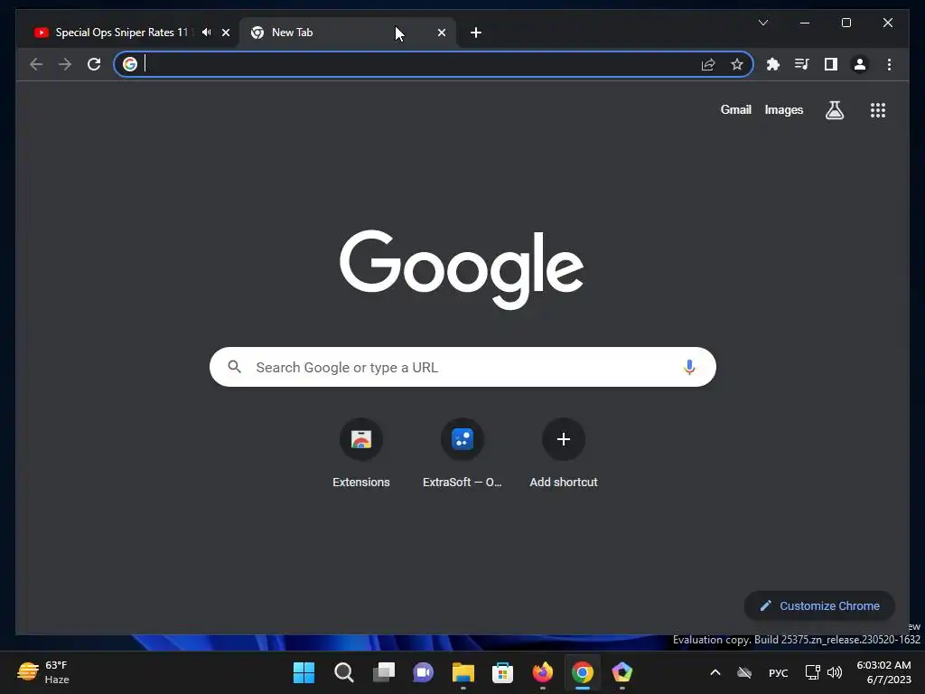Image resolution: width=925 pixels, height=694 pixels.
Task: Show hidden tray icons chevron
Action: pos(715,672)
